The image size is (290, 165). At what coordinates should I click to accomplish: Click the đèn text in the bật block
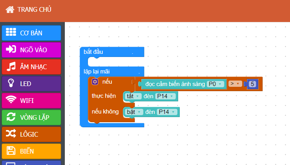pyautogui.click(x=150, y=112)
